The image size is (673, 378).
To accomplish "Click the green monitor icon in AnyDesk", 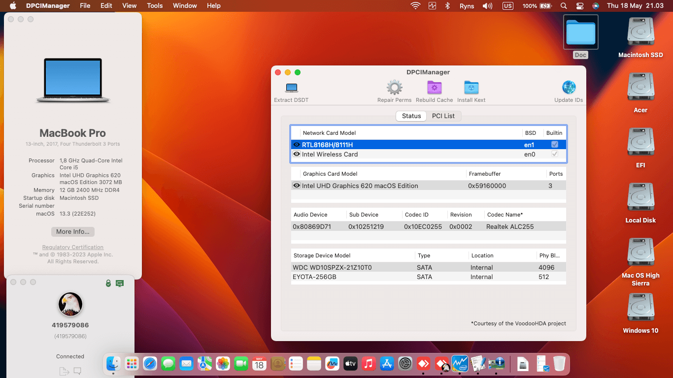I will pyautogui.click(x=120, y=283).
